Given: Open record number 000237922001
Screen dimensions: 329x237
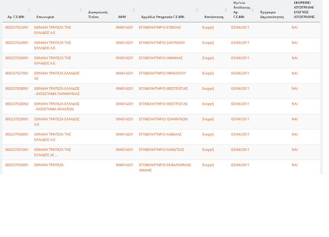Looking at the screenshot, I should coord(17,27).
